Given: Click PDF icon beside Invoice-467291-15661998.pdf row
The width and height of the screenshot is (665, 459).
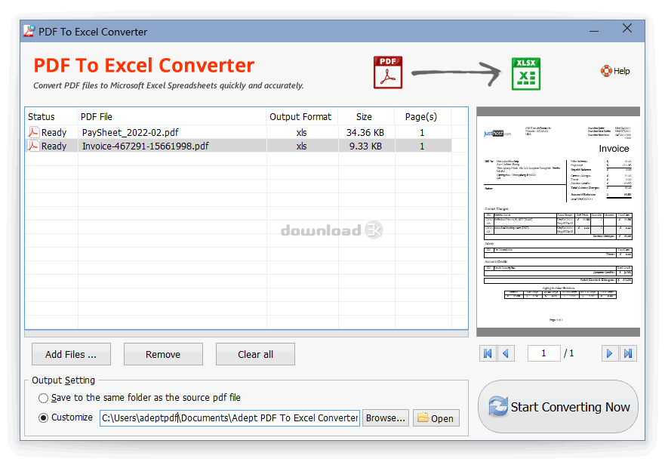Looking at the screenshot, I should click(x=33, y=146).
